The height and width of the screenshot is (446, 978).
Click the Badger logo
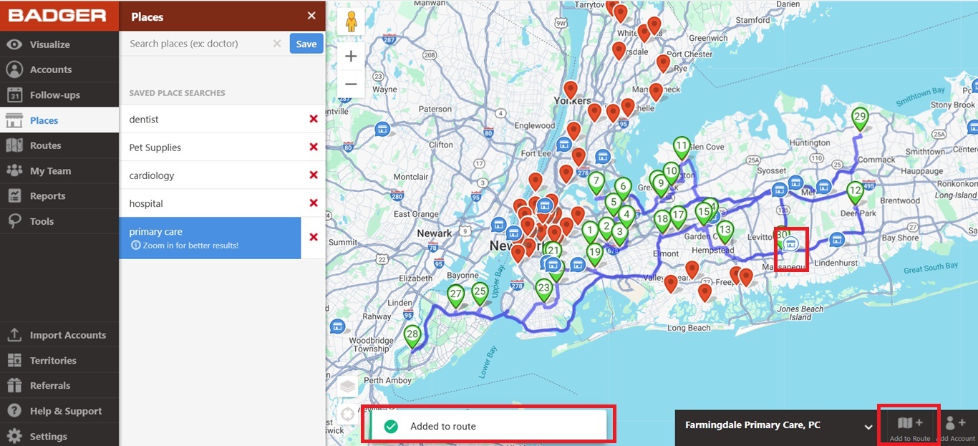[x=57, y=16]
